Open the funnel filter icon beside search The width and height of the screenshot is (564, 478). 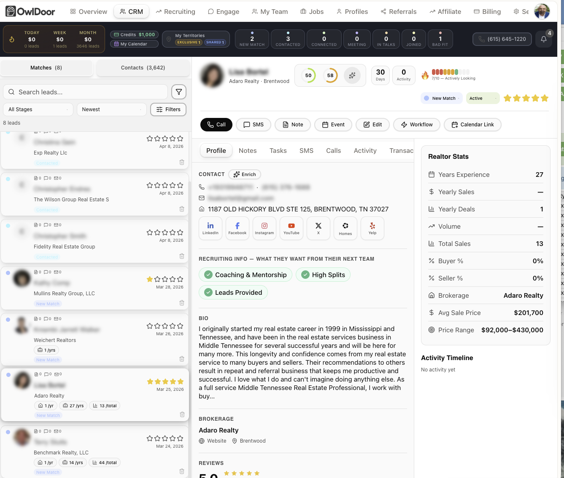[179, 92]
